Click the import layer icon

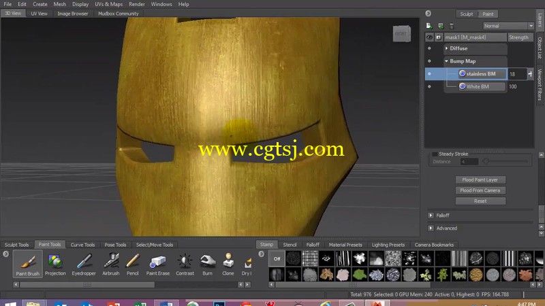click(x=441, y=26)
